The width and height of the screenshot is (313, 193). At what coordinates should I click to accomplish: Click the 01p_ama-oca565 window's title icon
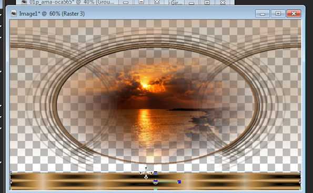click(x=24, y=2)
